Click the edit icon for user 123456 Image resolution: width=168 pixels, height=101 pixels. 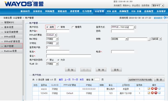point(149,93)
